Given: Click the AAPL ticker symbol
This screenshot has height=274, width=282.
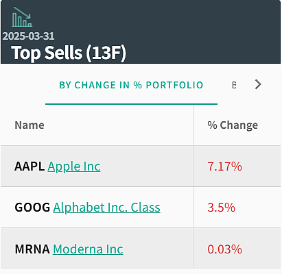Looking at the screenshot, I should [x=30, y=166].
